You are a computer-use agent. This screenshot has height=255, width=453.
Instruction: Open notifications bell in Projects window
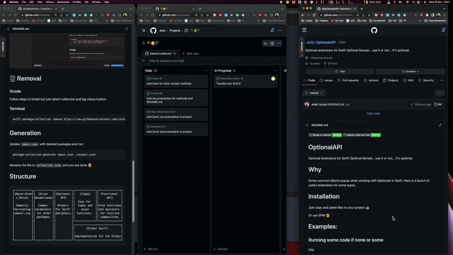pyautogui.click(x=272, y=30)
